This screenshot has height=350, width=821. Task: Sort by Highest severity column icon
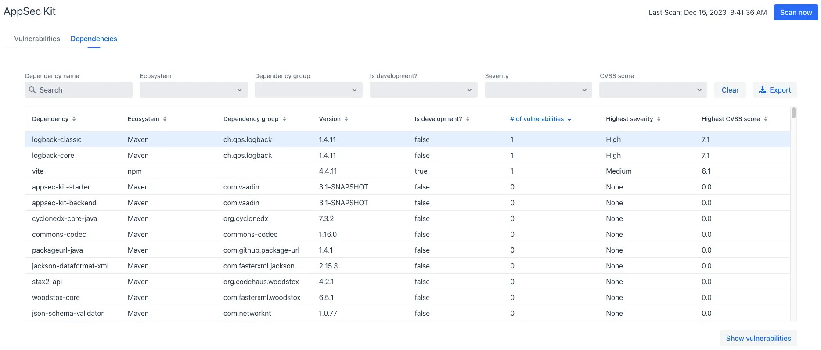pyautogui.click(x=659, y=119)
